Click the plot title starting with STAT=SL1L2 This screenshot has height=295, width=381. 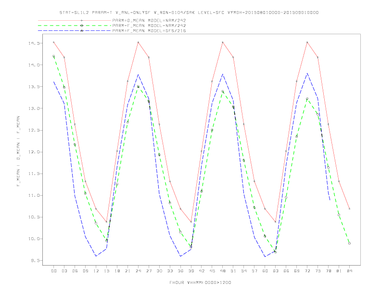189,13
